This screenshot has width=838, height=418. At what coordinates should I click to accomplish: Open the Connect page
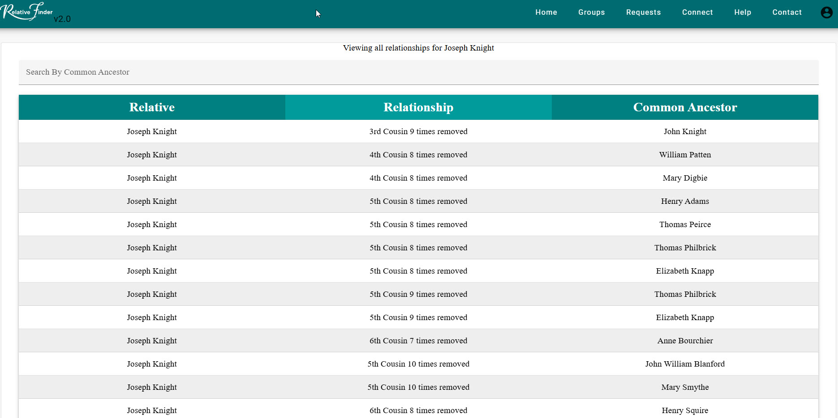click(x=697, y=13)
